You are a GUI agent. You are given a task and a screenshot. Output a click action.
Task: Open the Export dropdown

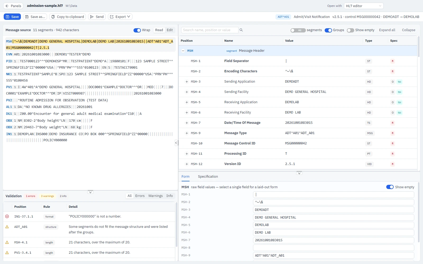(x=120, y=17)
